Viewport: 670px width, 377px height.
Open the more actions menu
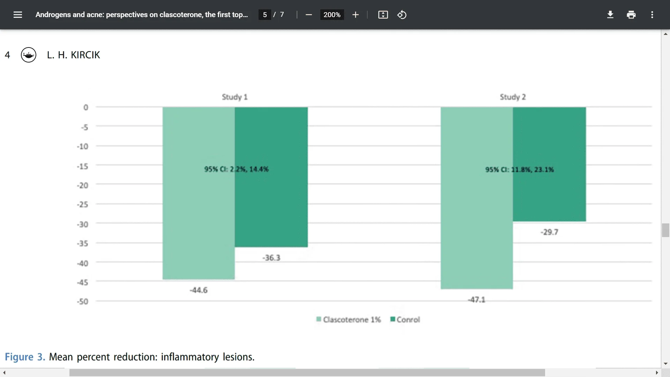(x=652, y=15)
